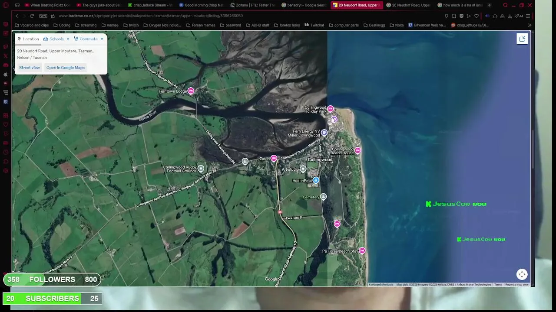Click the Street view button
This screenshot has width=556, height=312.
coord(30,68)
